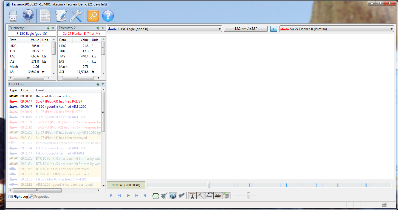Click the 12.2 nm distance readout button

click(246, 29)
